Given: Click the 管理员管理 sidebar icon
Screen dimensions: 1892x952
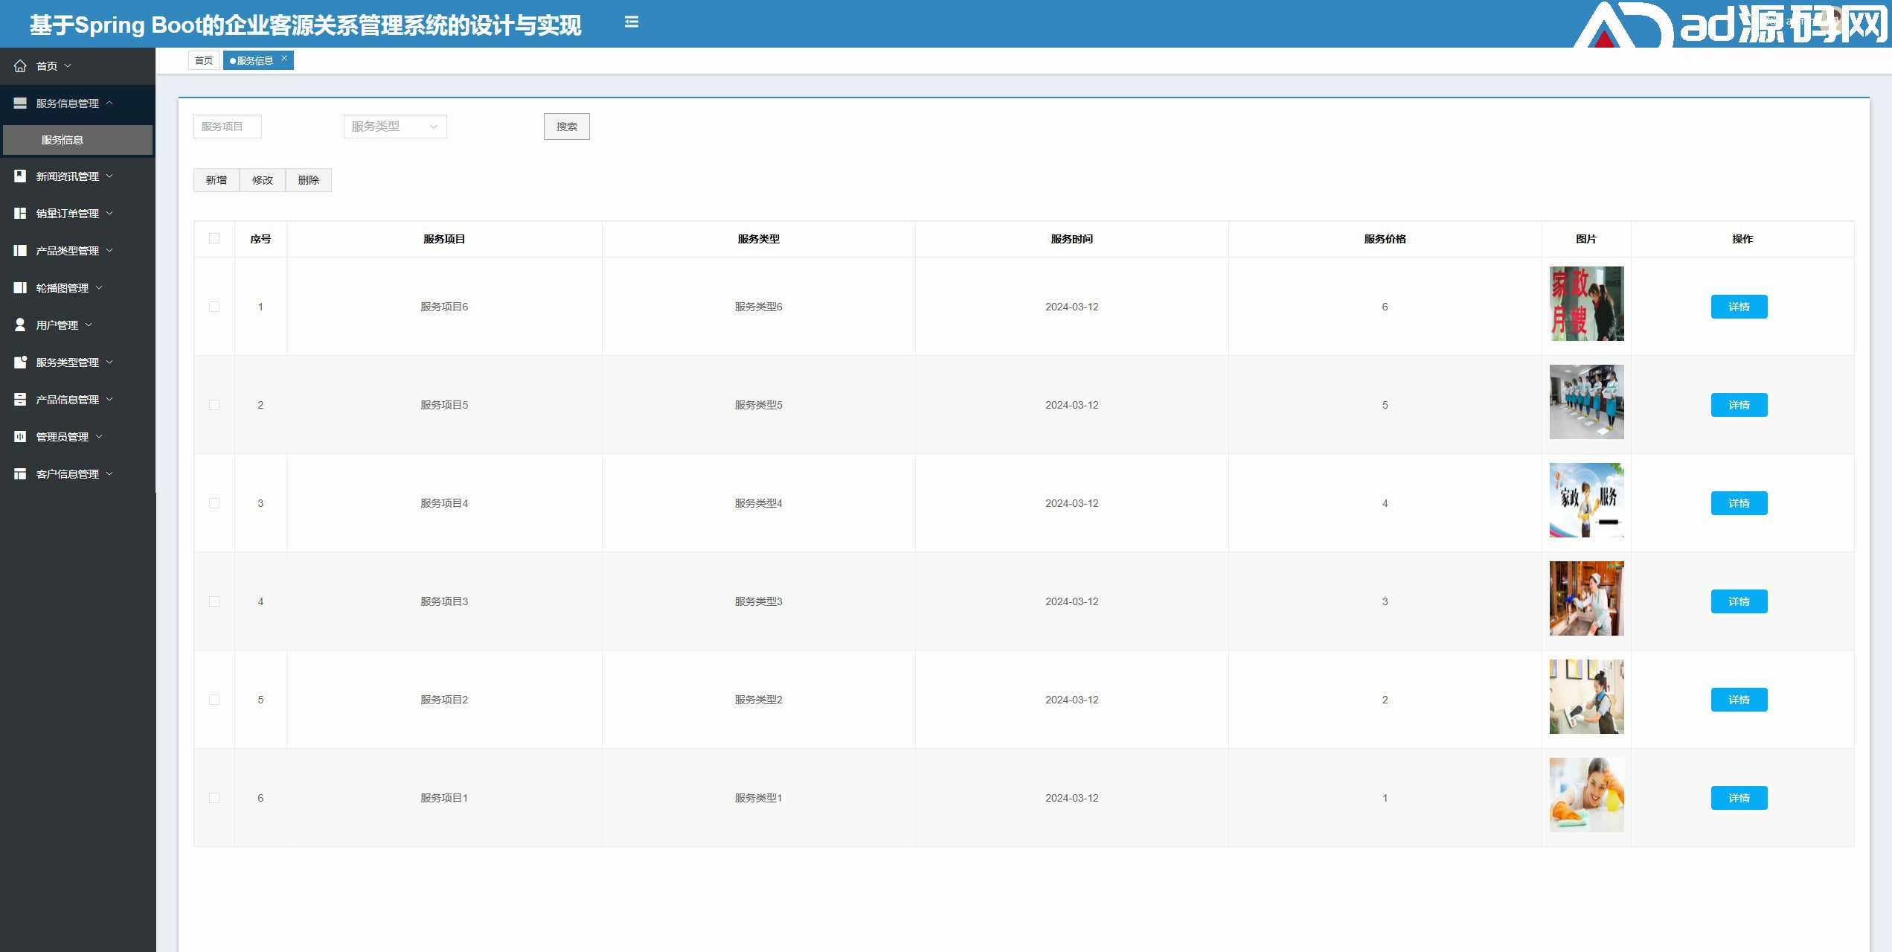Looking at the screenshot, I should (x=20, y=437).
